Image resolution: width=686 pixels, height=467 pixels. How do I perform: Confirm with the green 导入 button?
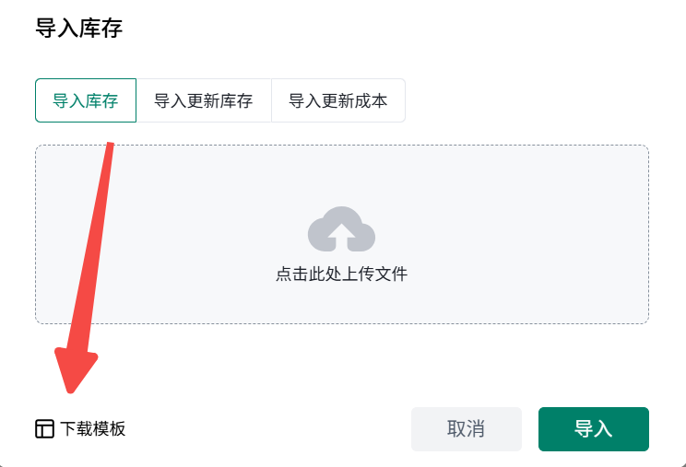tap(593, 429)
